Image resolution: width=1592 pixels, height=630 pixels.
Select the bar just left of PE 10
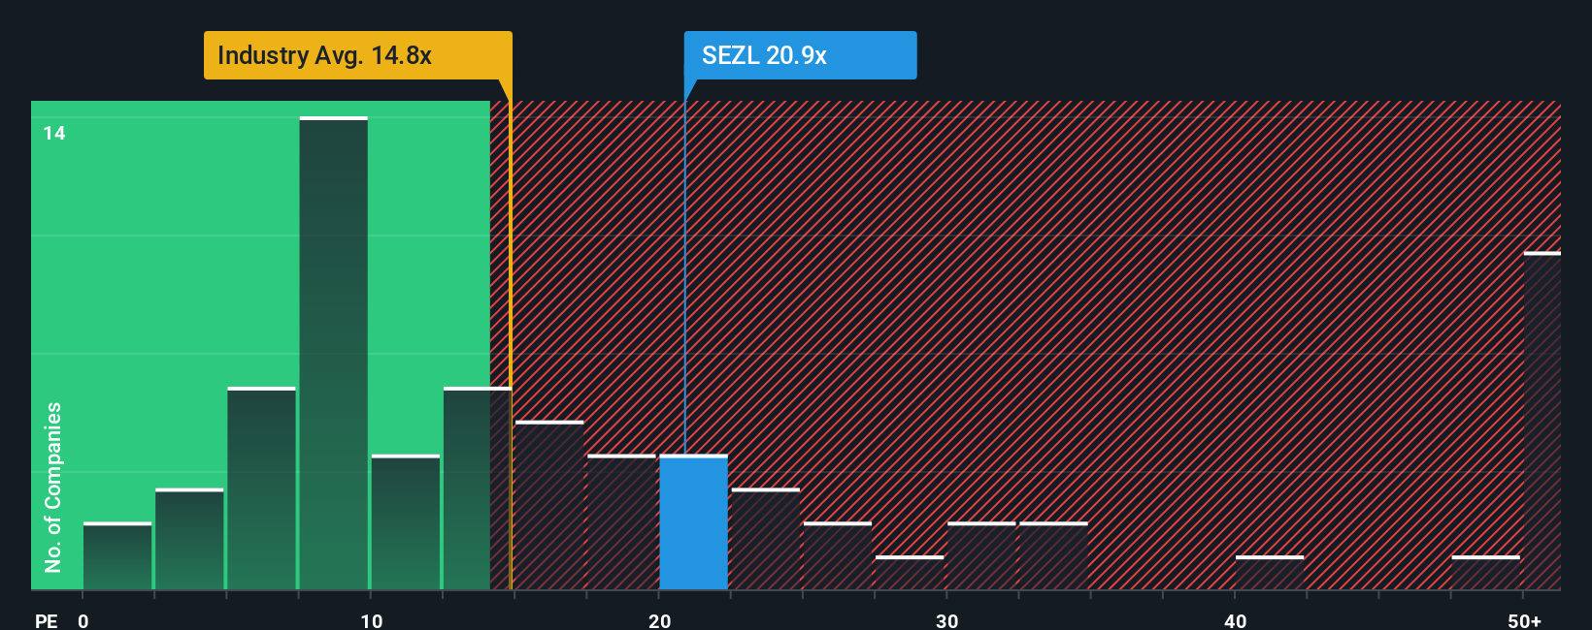pos(261,488)
